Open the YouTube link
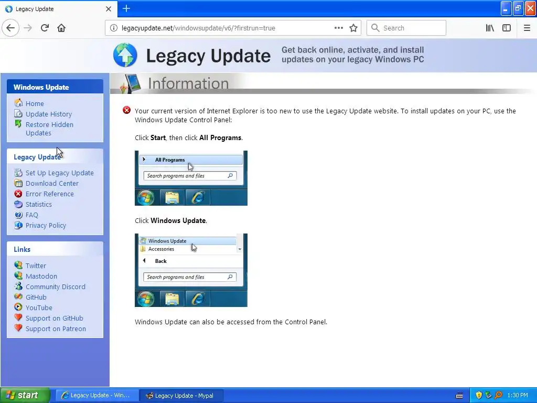 39,307
